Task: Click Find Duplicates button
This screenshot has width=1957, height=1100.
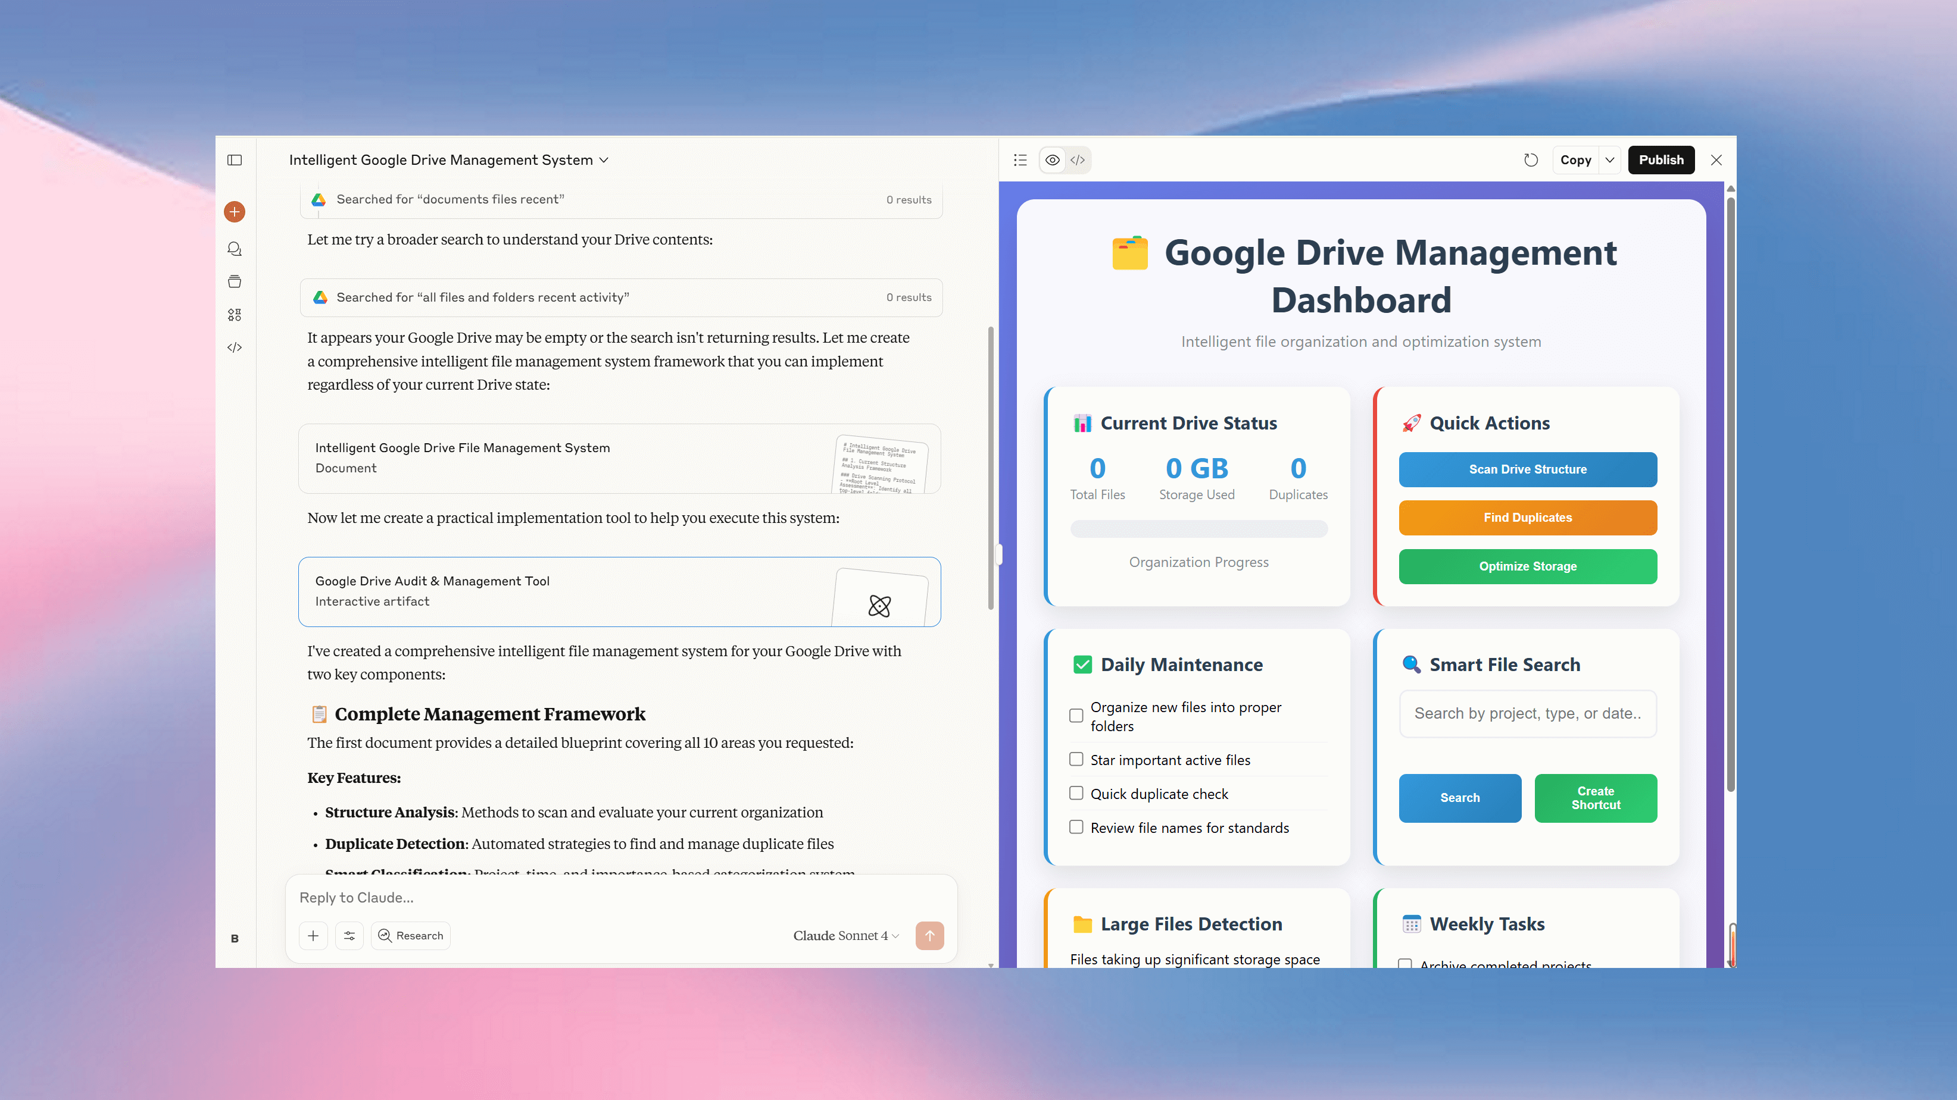Action: pyautogui.click(x=1528, y=518)
